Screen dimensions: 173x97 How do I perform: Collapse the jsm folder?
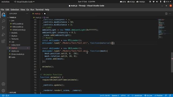13,21
